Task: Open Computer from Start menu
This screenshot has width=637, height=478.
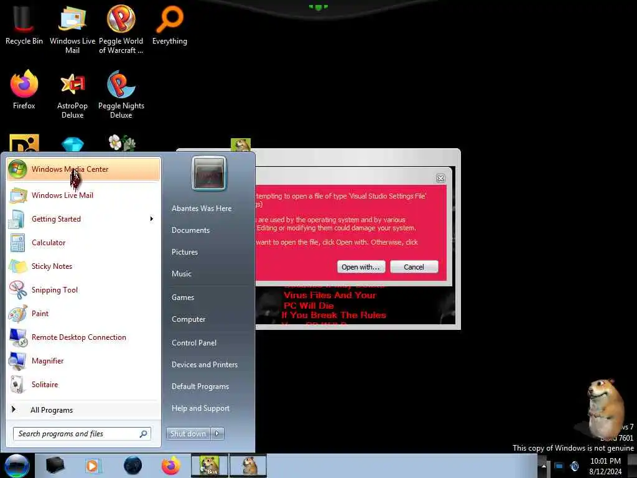Action: click(x=188, y=319)
